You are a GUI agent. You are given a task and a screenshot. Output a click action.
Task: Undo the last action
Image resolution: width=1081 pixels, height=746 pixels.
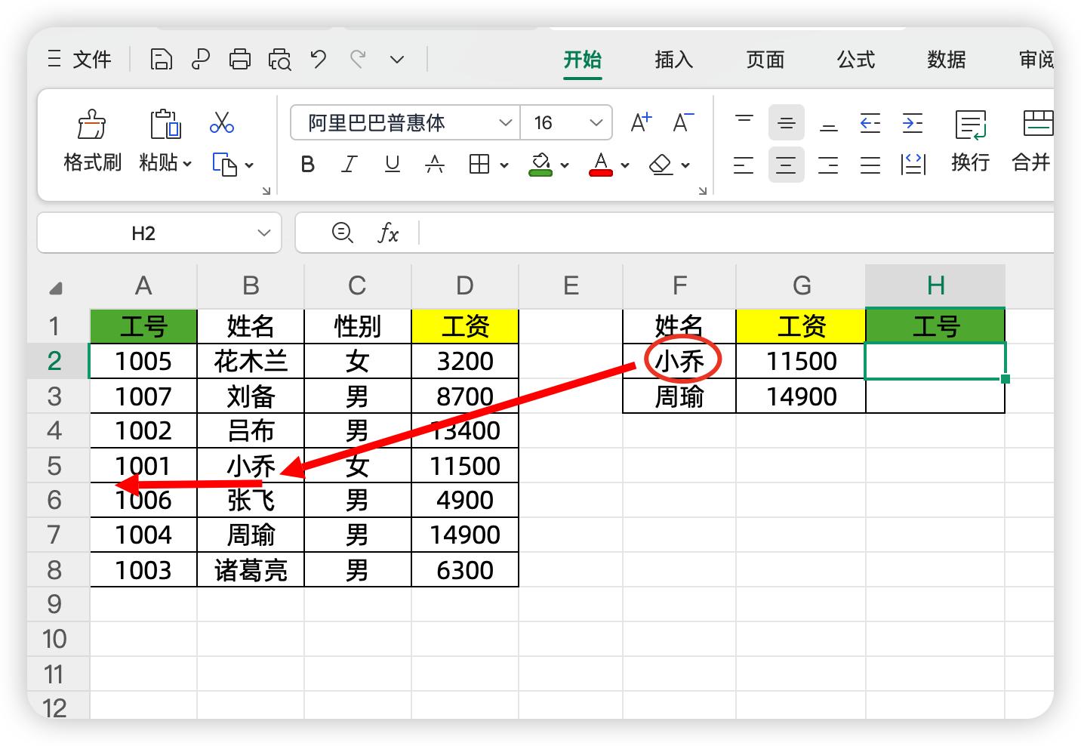319,59
